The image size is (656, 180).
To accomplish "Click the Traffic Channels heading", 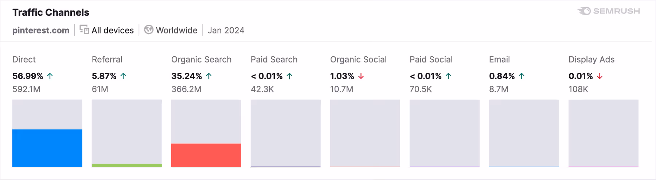I will [x=51, y=12].
